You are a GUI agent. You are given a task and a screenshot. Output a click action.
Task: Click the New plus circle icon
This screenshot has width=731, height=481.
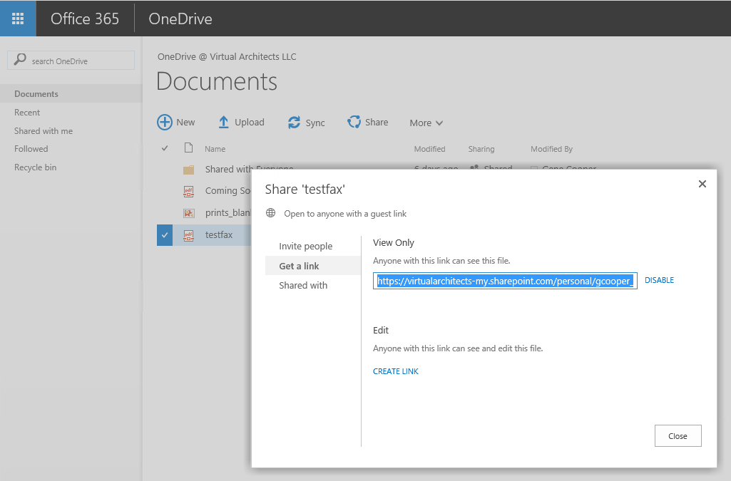click(x=165, y=123)
